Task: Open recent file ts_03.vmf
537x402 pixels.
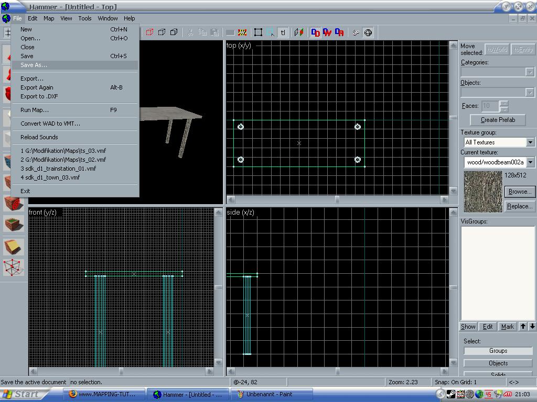Action: tap(75, 151)
